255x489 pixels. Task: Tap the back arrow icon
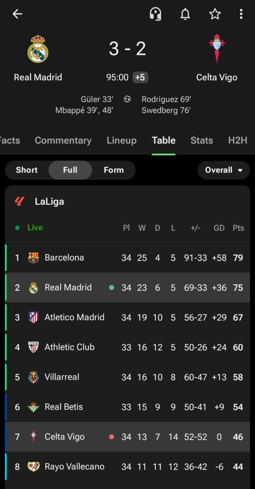coord(17,14)
